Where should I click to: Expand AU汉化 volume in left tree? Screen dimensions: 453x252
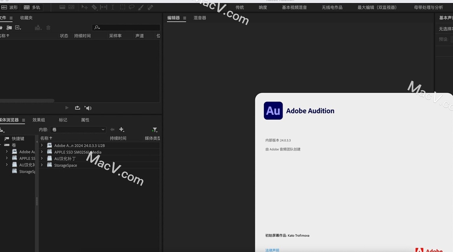[x=7, y=164]
